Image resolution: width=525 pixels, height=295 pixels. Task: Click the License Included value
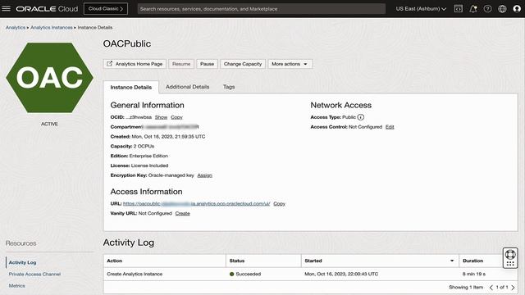(x=149, y=166)
